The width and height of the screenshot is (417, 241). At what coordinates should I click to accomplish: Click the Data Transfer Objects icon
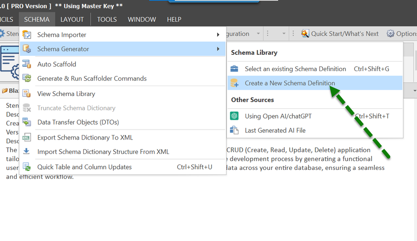(27, 122)
